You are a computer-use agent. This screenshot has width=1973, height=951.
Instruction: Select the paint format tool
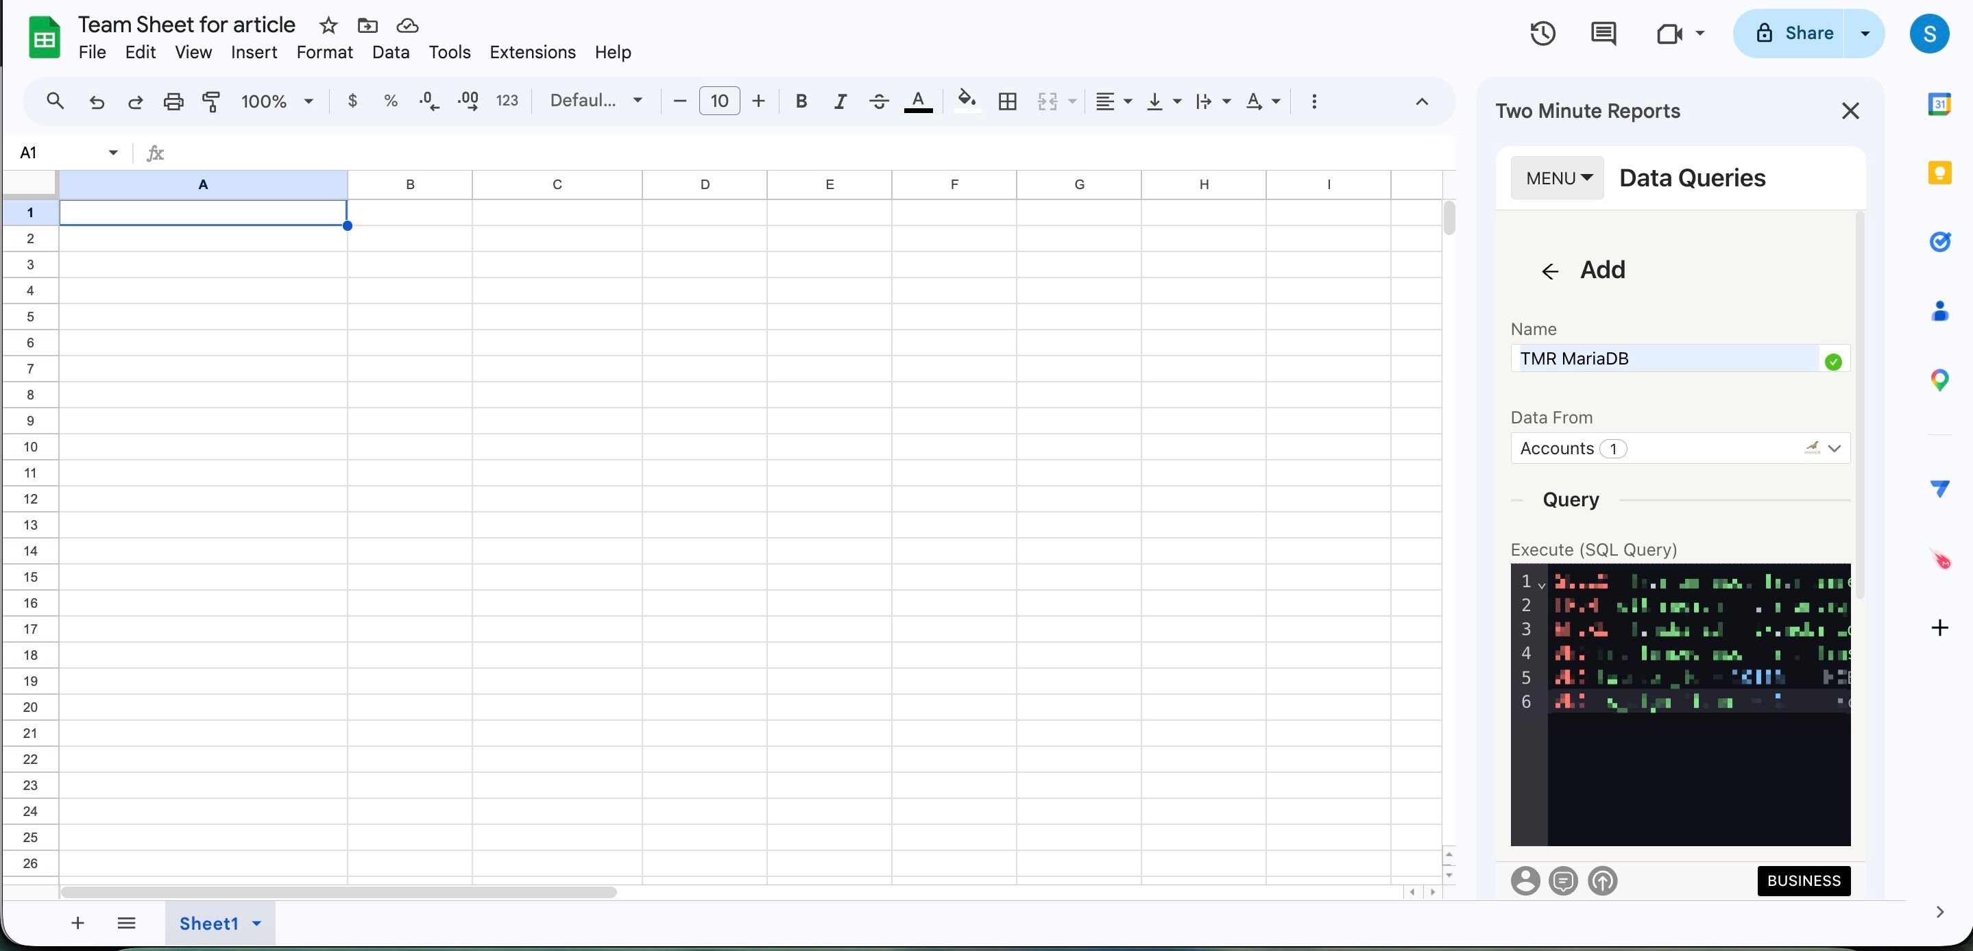click(210, 100)
